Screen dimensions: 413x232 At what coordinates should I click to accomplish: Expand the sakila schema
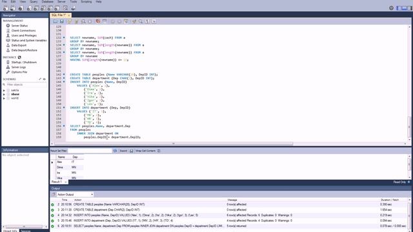(4, 90)
